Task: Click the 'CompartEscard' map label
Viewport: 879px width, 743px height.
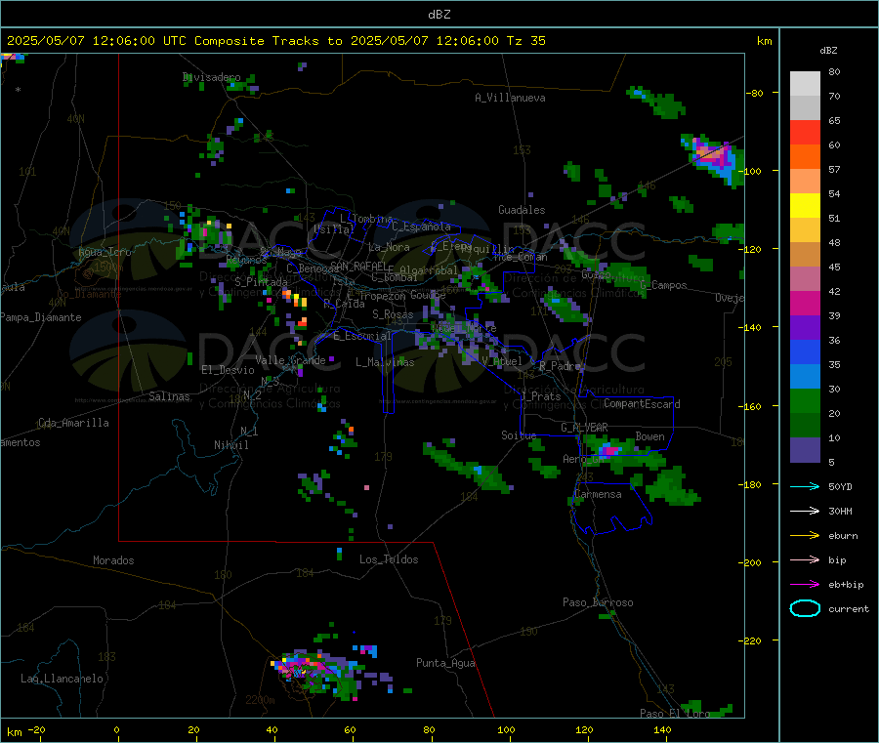Action: tap(642, 403)
